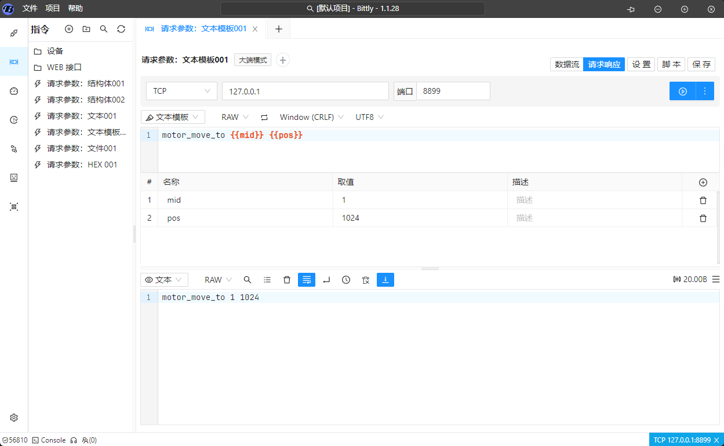Click the 保存 save button

(701, 64)
